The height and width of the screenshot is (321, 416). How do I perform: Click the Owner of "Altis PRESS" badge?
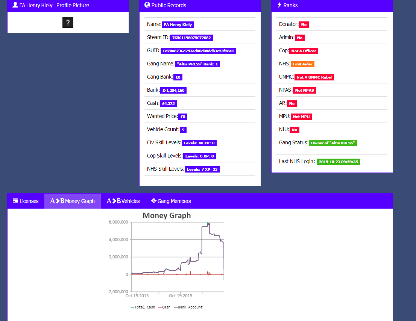tap(333, 143)
